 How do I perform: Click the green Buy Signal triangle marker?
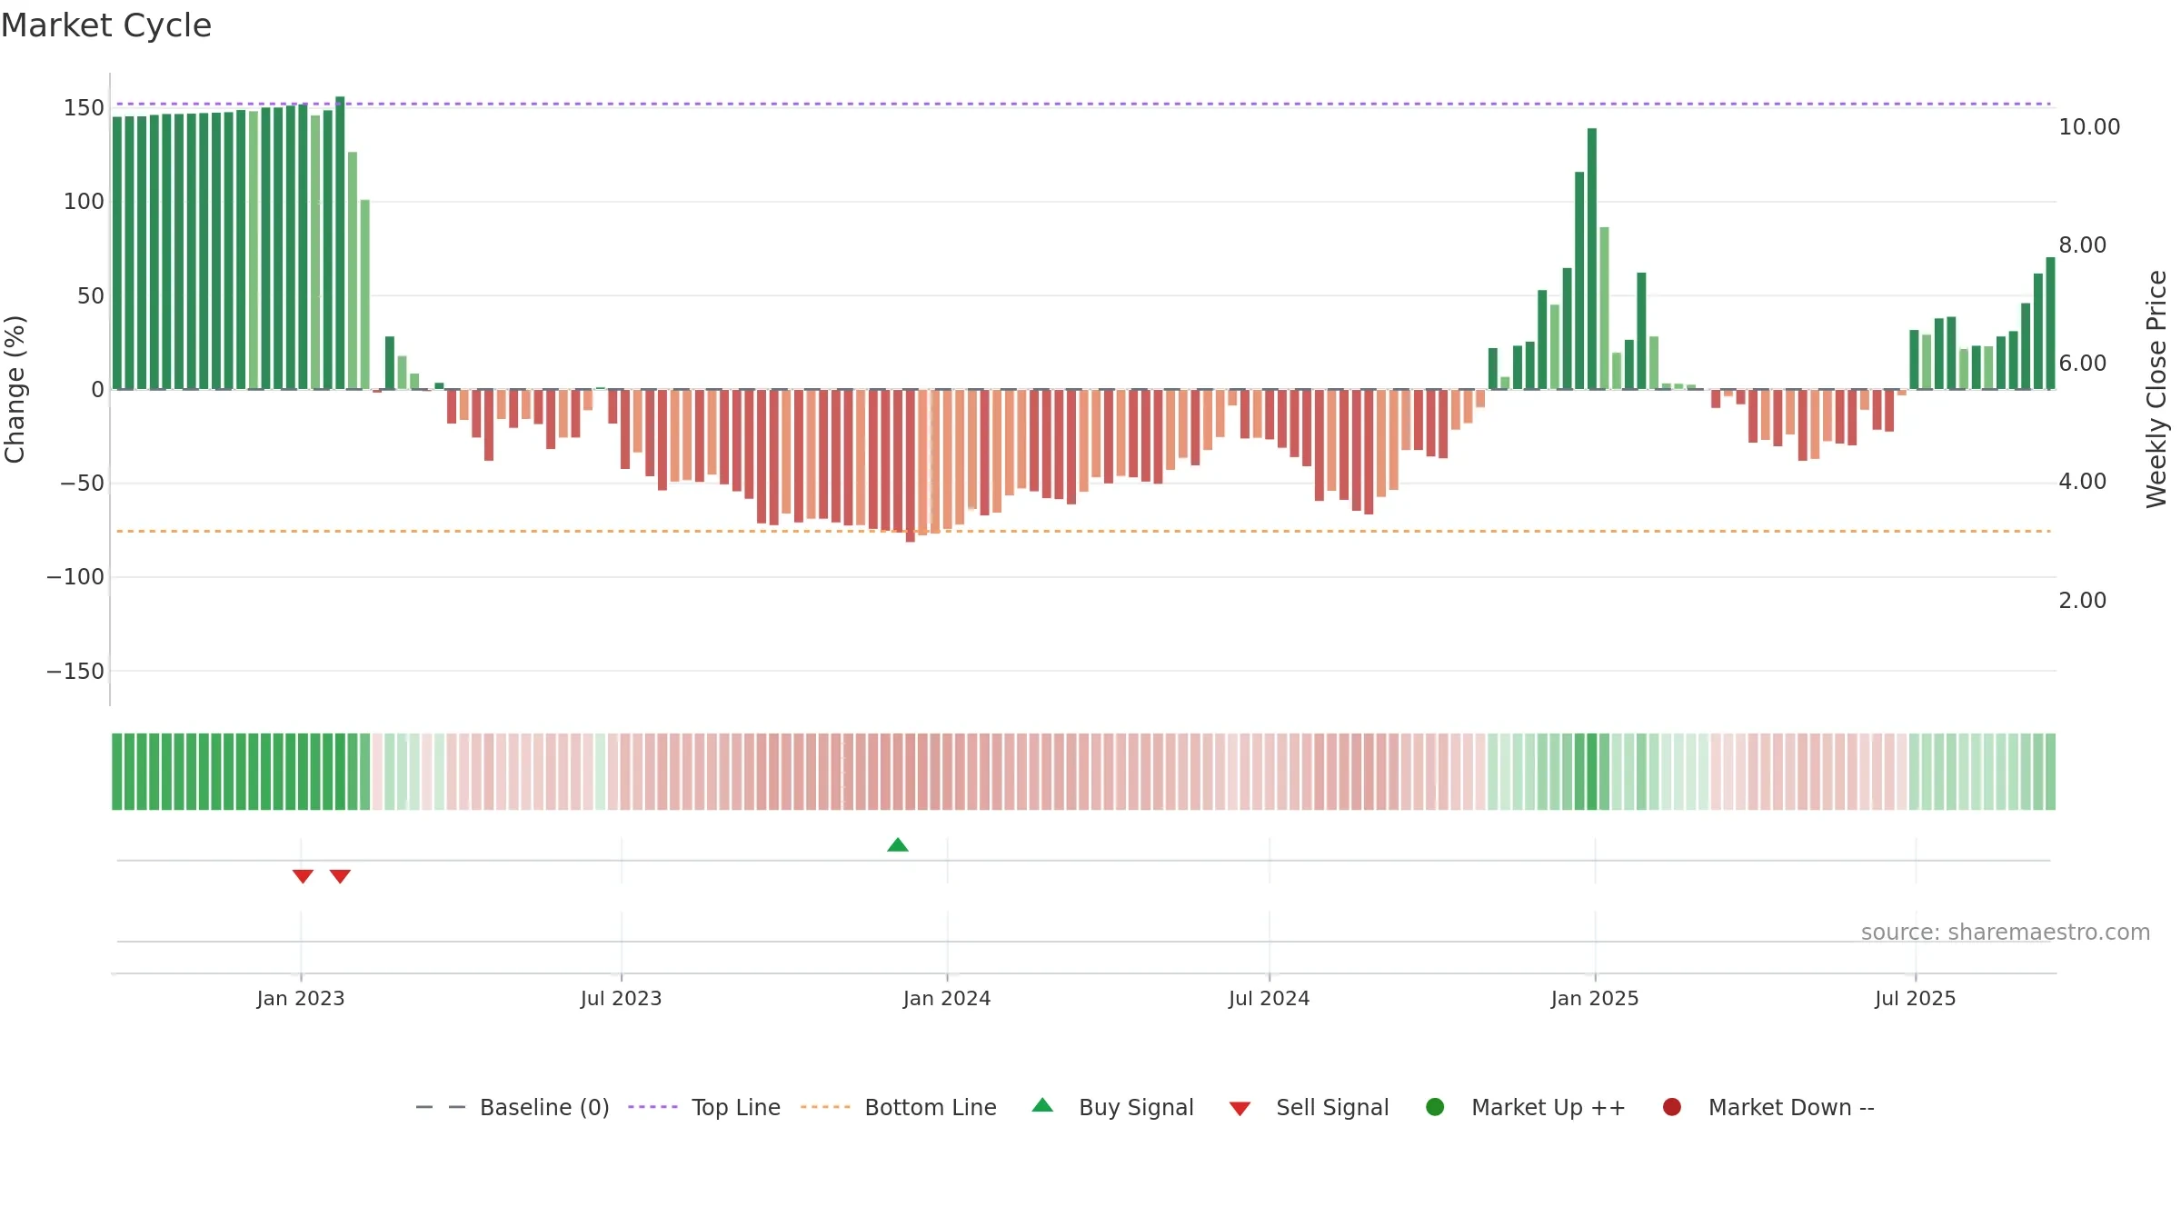(898, 845)
